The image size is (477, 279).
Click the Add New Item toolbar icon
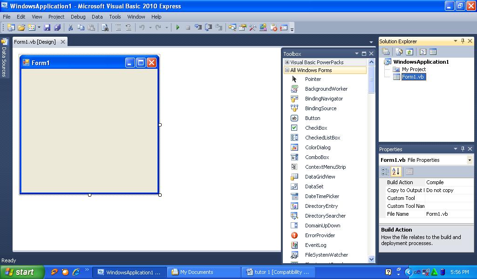click(x=32, y=27)
